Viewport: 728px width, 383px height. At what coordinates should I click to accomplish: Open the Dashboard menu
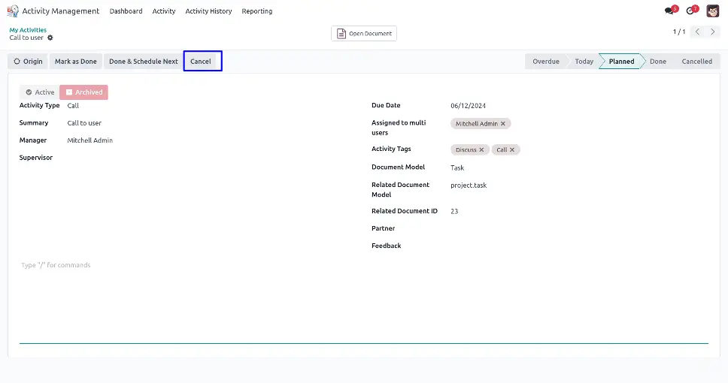(x=126, y=11)
